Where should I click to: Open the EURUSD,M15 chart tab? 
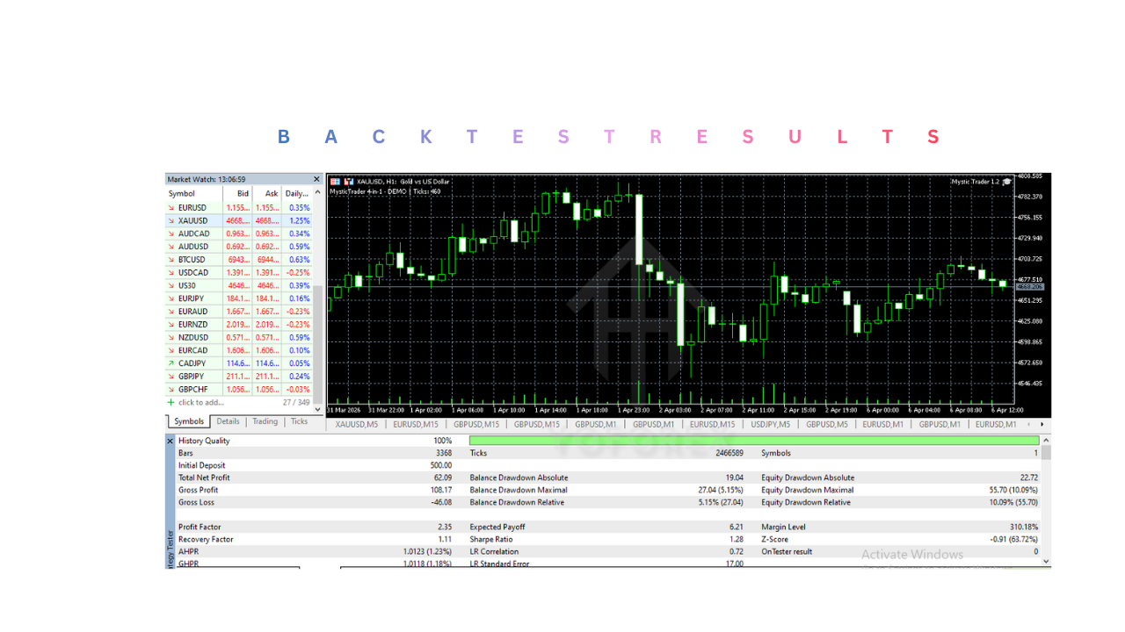point(415,424)
